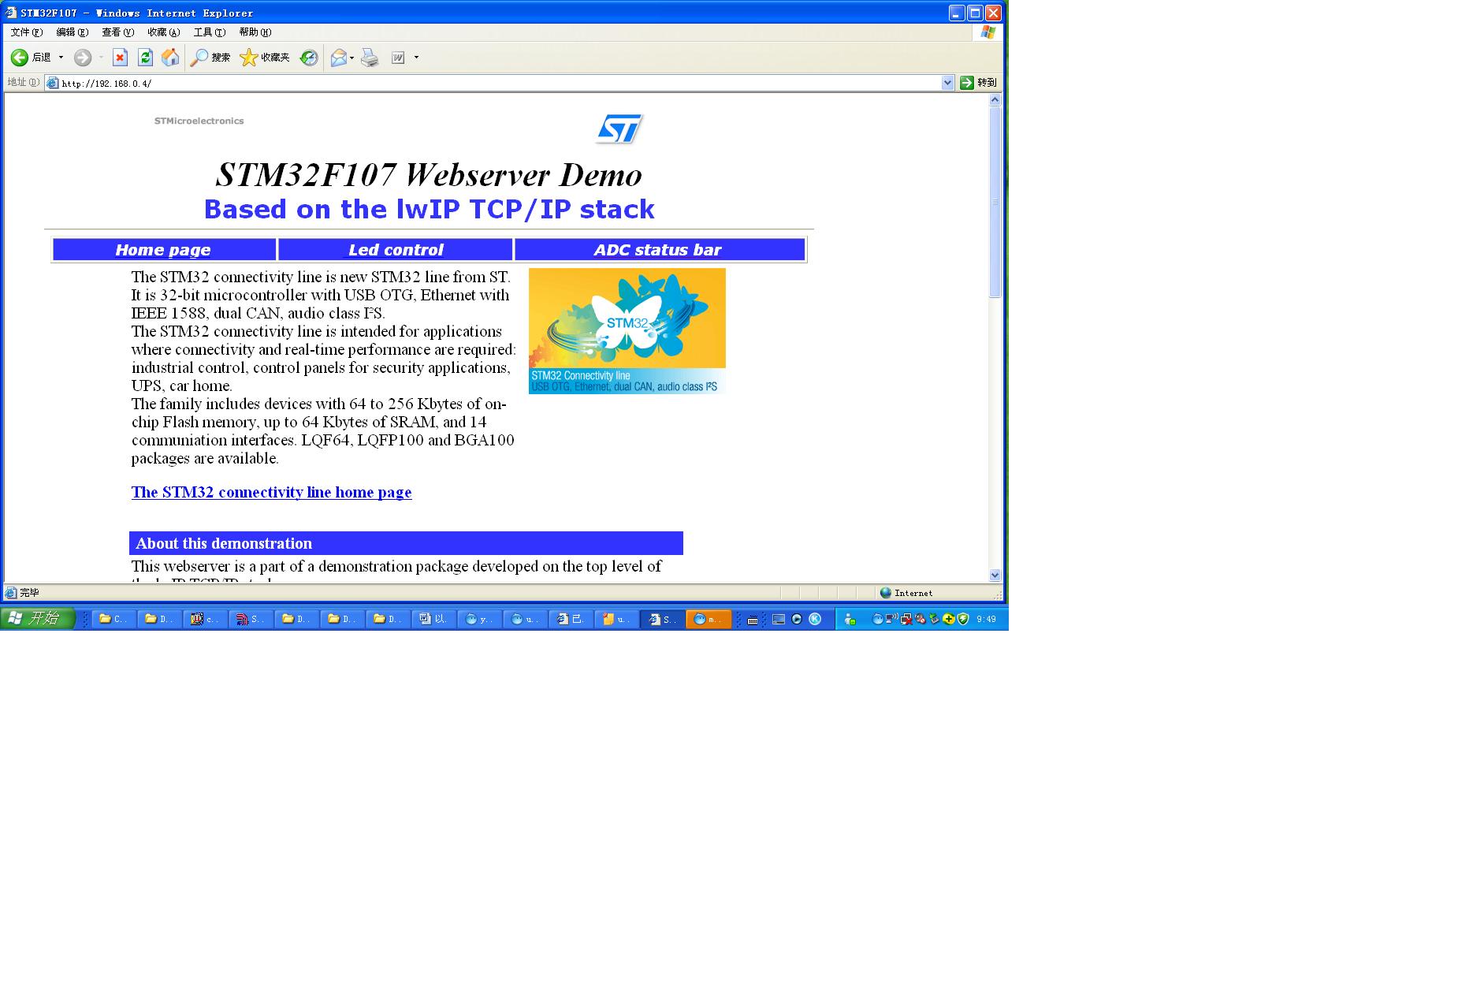Open the 查看(V) View menu
This screenshot has height=1002, width=1458.
coord(118,32)
